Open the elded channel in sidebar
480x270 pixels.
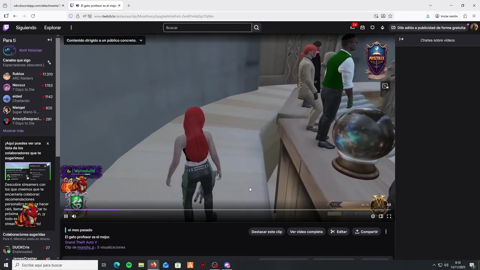(x=28, y=99)
